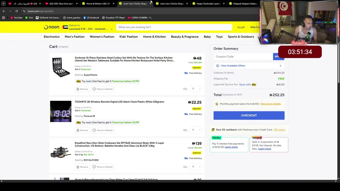Click the address bar URL

(x=41, y=11)
